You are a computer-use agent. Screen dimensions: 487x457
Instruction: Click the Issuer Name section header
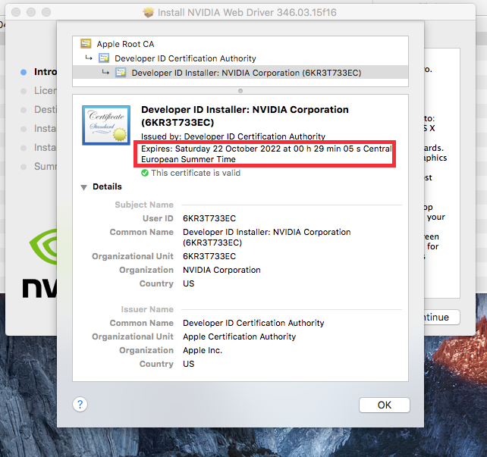pos(147,309)
